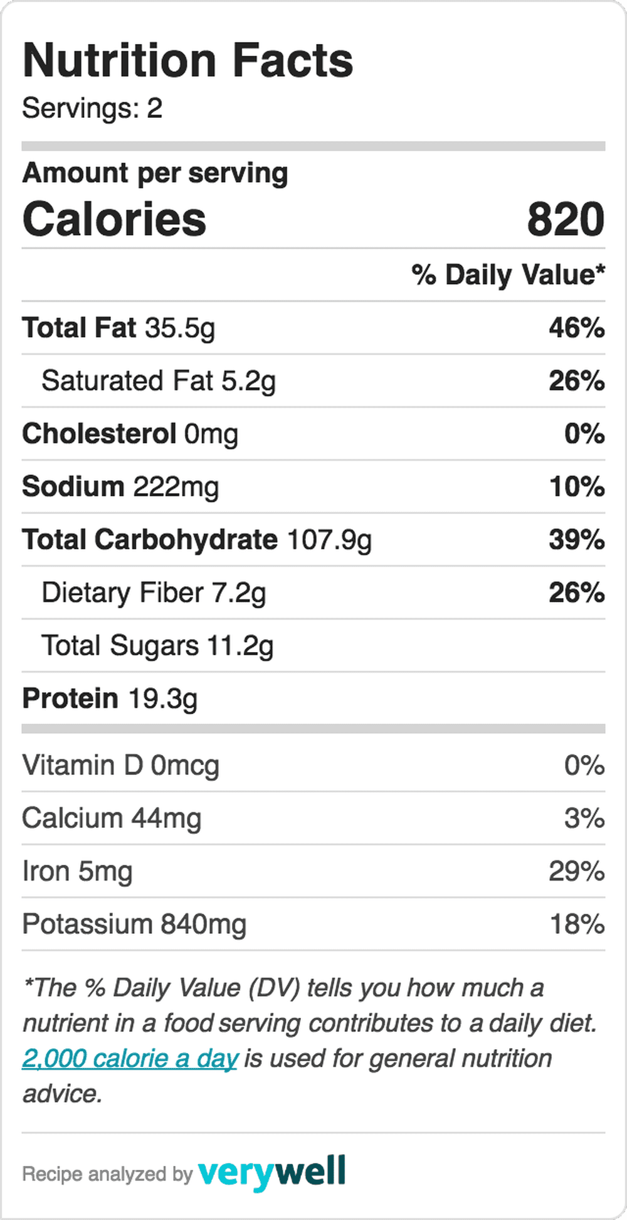Select the Total Sugars 11.2g row
The image size is (627, 1220).
(313, 646)
